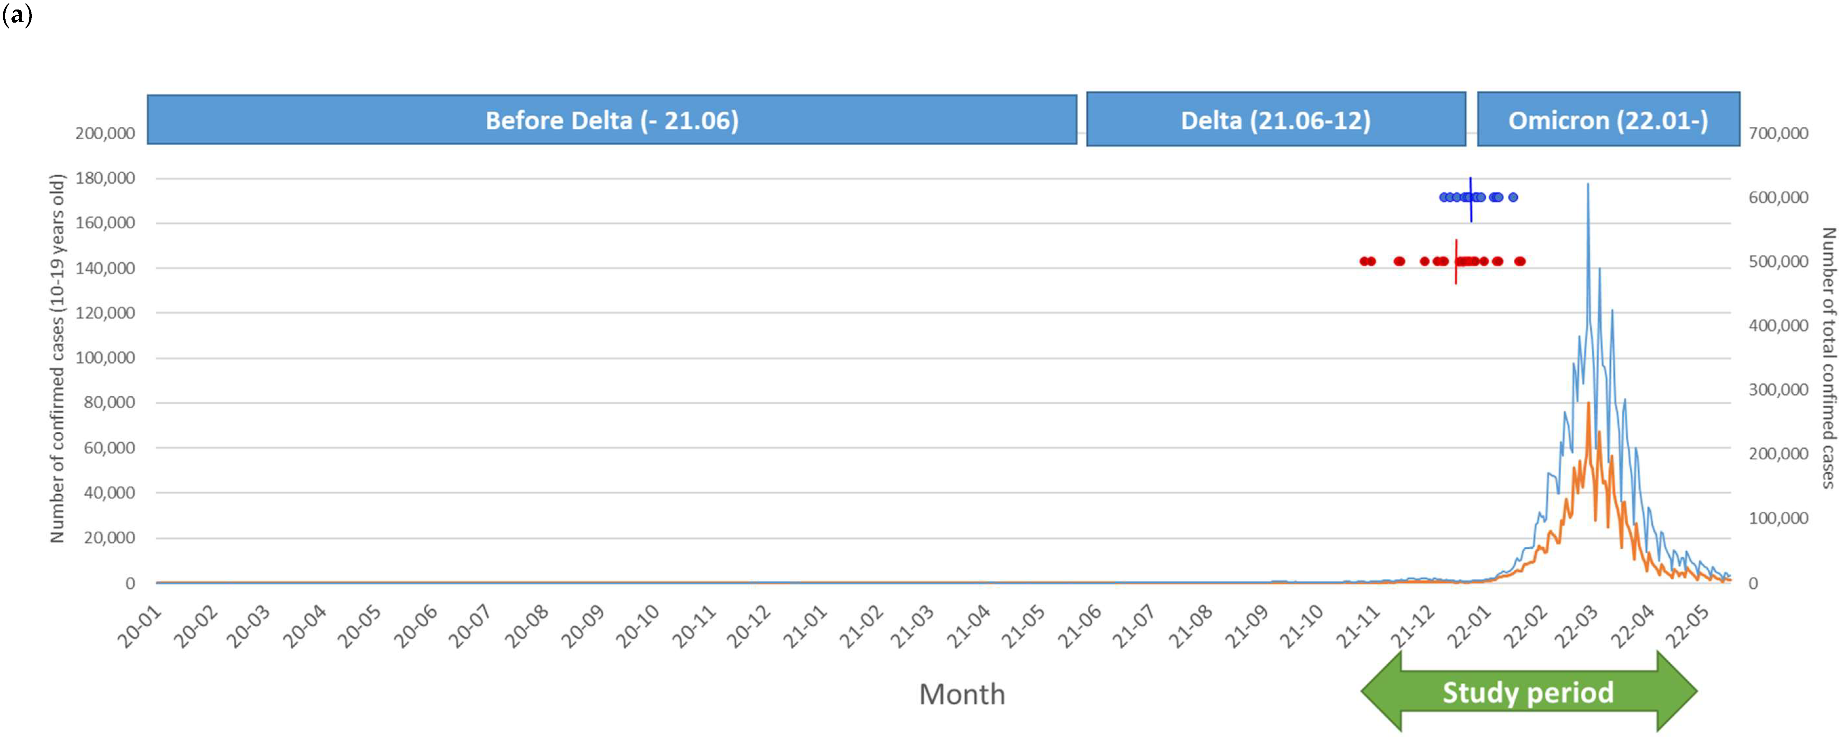Viewport: 1845px width, 740px height.
Task: Click the "Omicron (22.01-)" period banner
Action: (1608, 120)
